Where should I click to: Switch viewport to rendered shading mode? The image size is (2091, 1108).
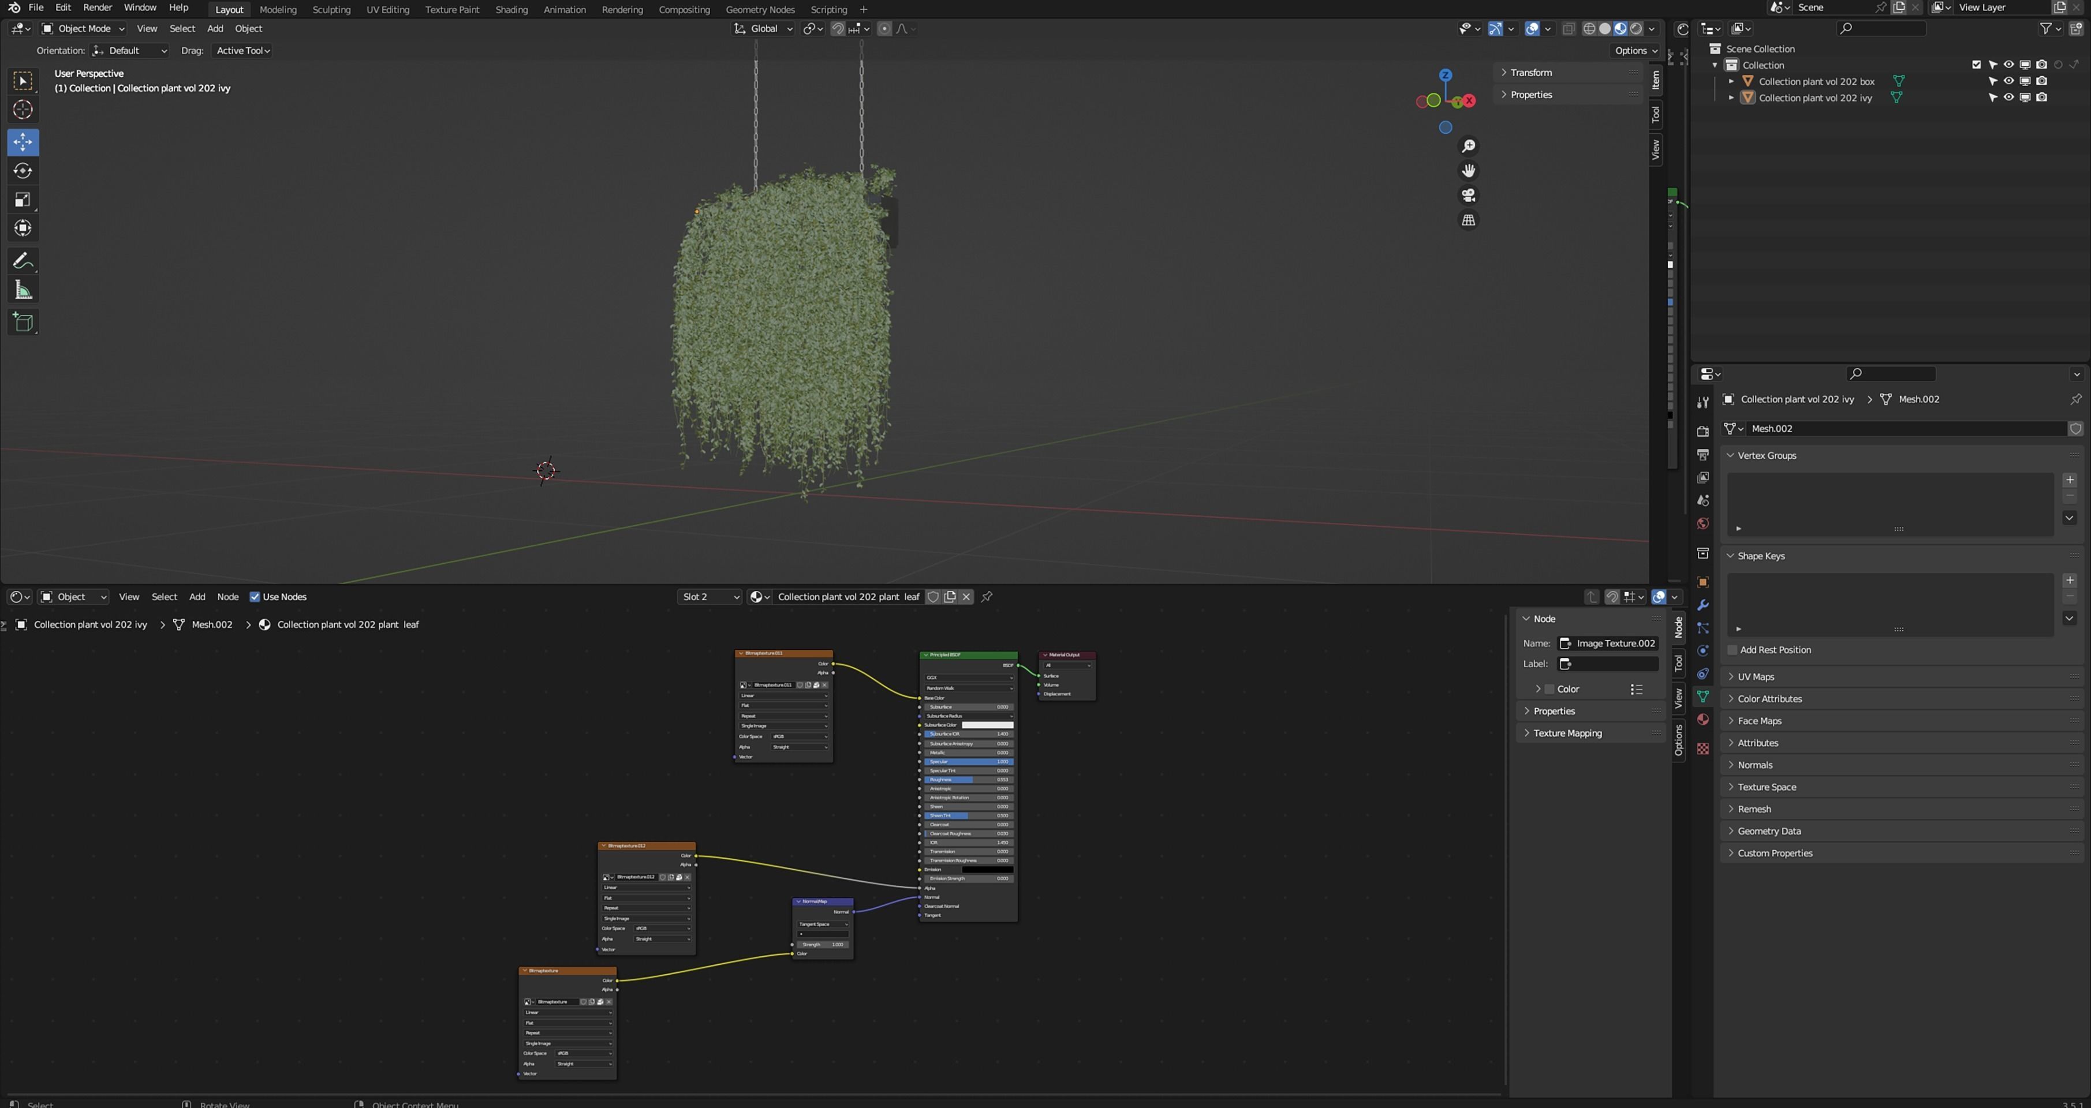(x=1637, y=28)
